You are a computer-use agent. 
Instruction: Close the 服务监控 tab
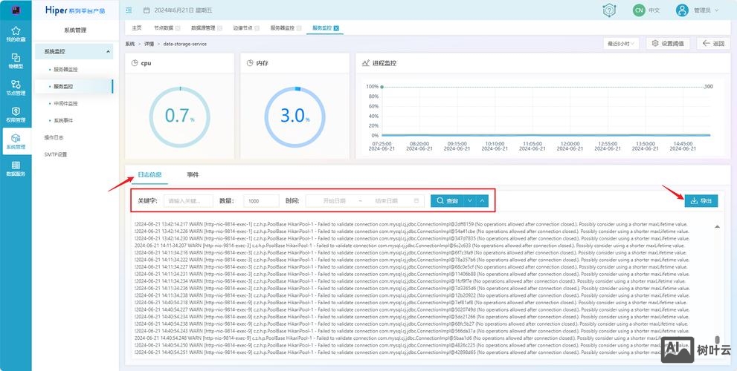coord(336,28)
